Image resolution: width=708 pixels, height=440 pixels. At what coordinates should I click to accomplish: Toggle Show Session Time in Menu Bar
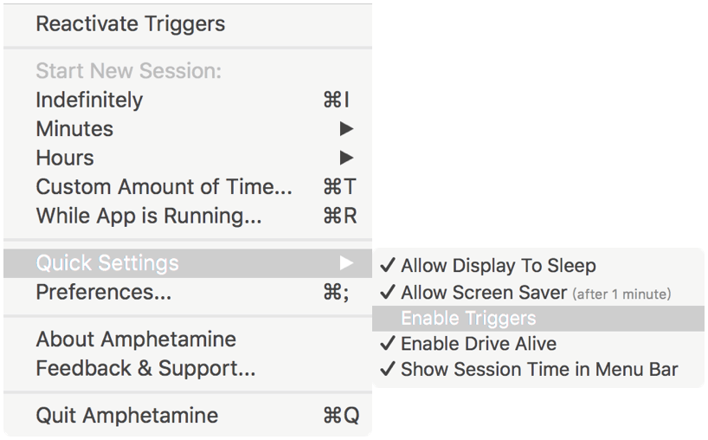[x=538, y=370]
